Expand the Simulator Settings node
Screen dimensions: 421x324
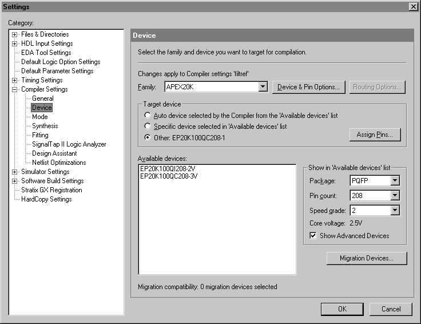pyautogui.click(x=14, y=172)
